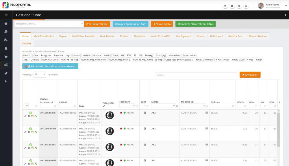The image size is (289, 166).
Task: Go to the home icon in the sidebar
Action: click(x=6, y=23)
